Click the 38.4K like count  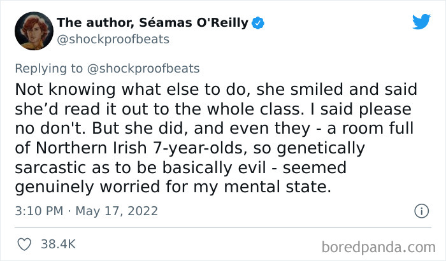58,244
